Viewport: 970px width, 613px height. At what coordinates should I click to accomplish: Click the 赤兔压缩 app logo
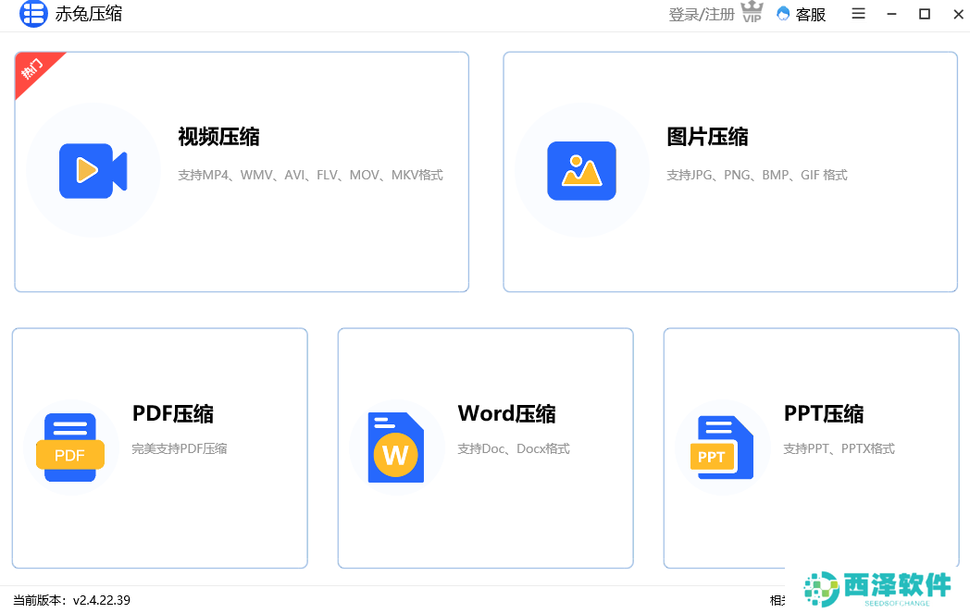[33, 14]
